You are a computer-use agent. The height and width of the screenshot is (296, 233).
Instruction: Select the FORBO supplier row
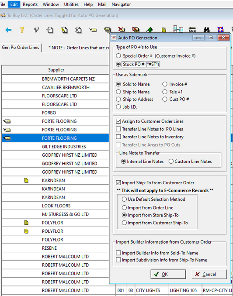click(56, 113)
